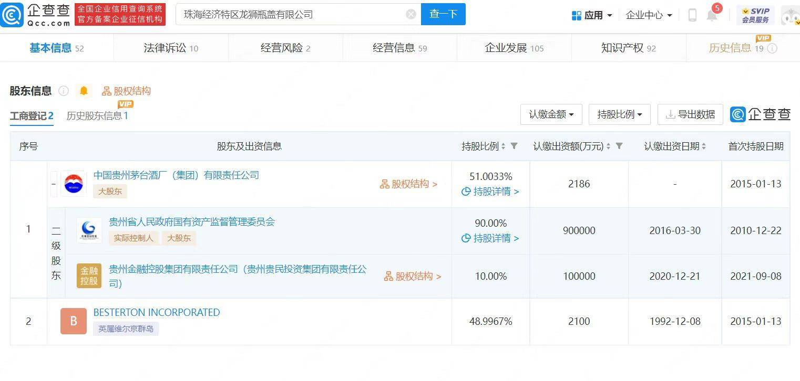Open 持股详情 under 90.00%
The image size is (800, 381).
pos(490,238)
